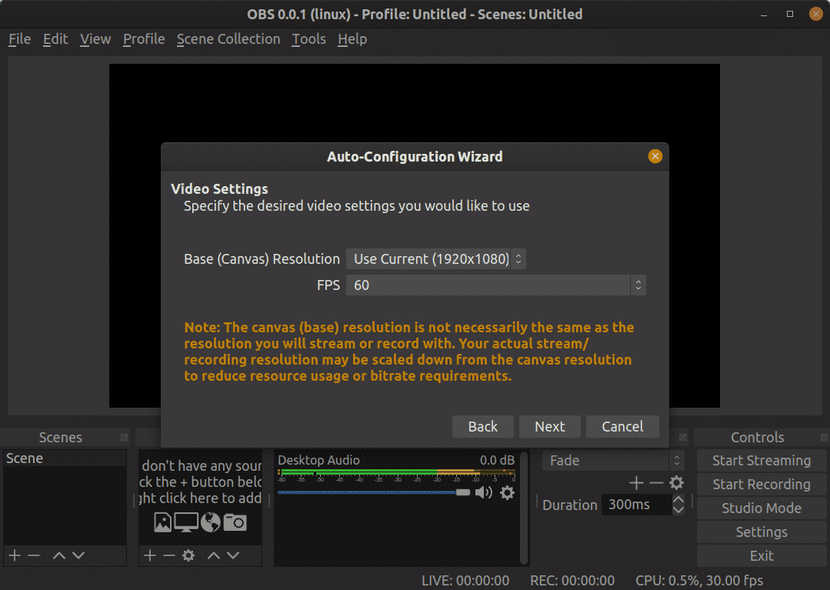Click the display capture monitor icon
The height and width of the screenshot is (590, 830).
click(186, 522)
